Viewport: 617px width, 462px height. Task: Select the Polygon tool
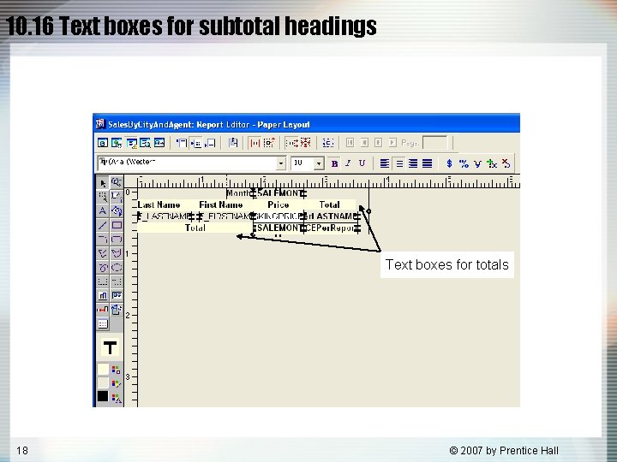coord(117,253)
